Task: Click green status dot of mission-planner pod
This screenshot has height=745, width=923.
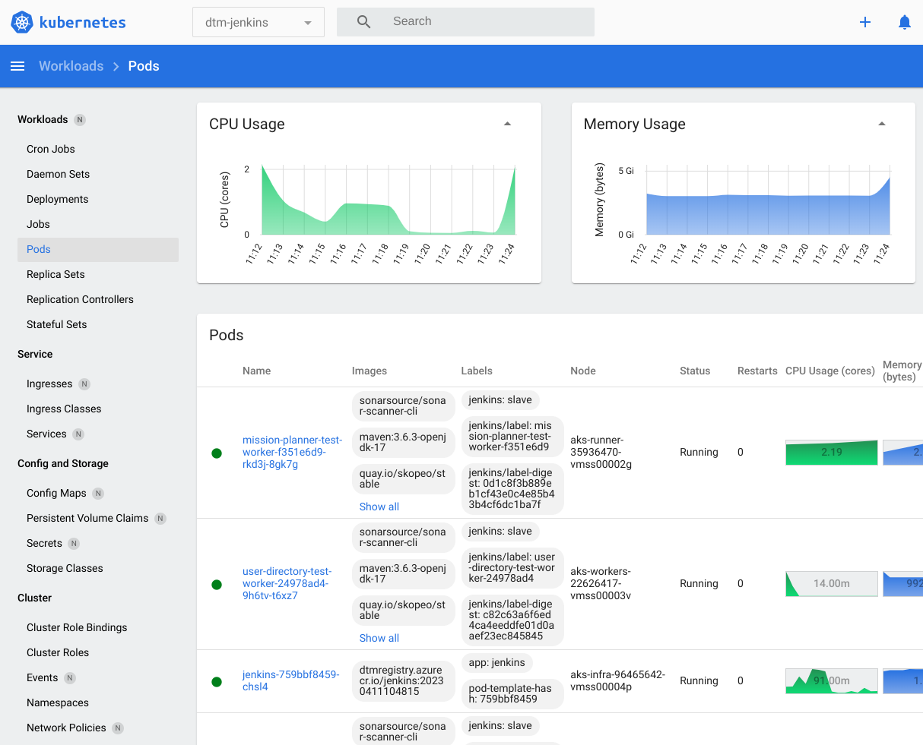Action: tap(217, 453)
